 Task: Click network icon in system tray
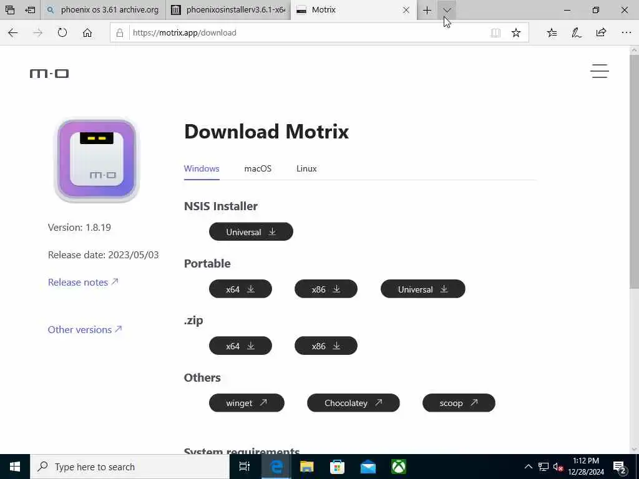pos(544,467)
